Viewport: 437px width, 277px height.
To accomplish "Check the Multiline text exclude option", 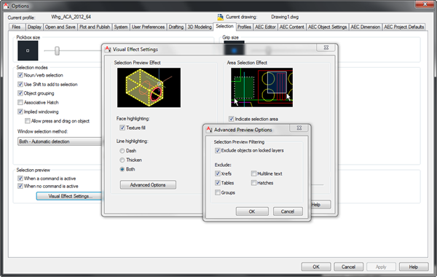I will click(x=253, y=173).
